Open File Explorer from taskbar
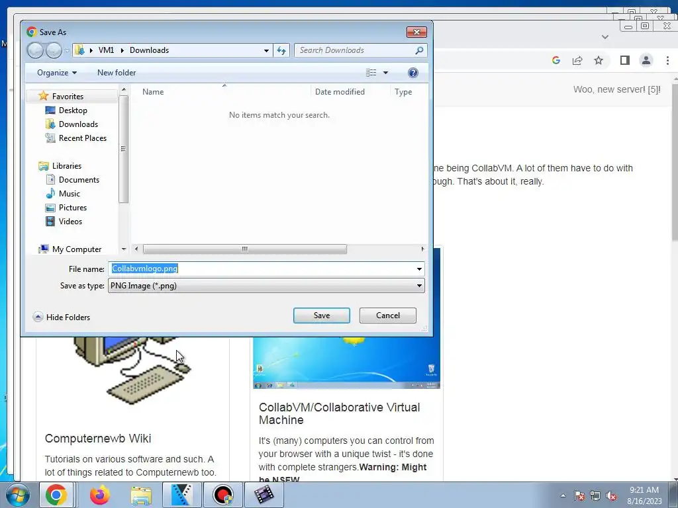This screenshot has height=508, width=678. point(141,495)
